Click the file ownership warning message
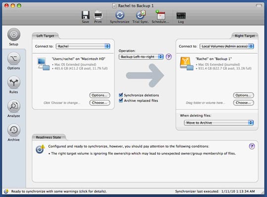The image size is (267, 197). tap(142, 153)
